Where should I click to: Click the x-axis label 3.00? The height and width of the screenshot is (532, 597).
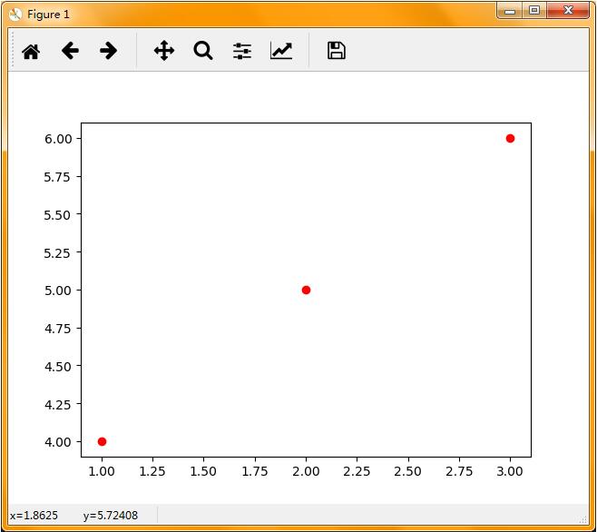510,471
